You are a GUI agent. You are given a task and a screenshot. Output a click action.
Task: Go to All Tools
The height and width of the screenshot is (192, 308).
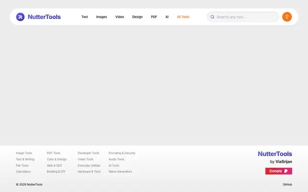[x=183, y=17]
